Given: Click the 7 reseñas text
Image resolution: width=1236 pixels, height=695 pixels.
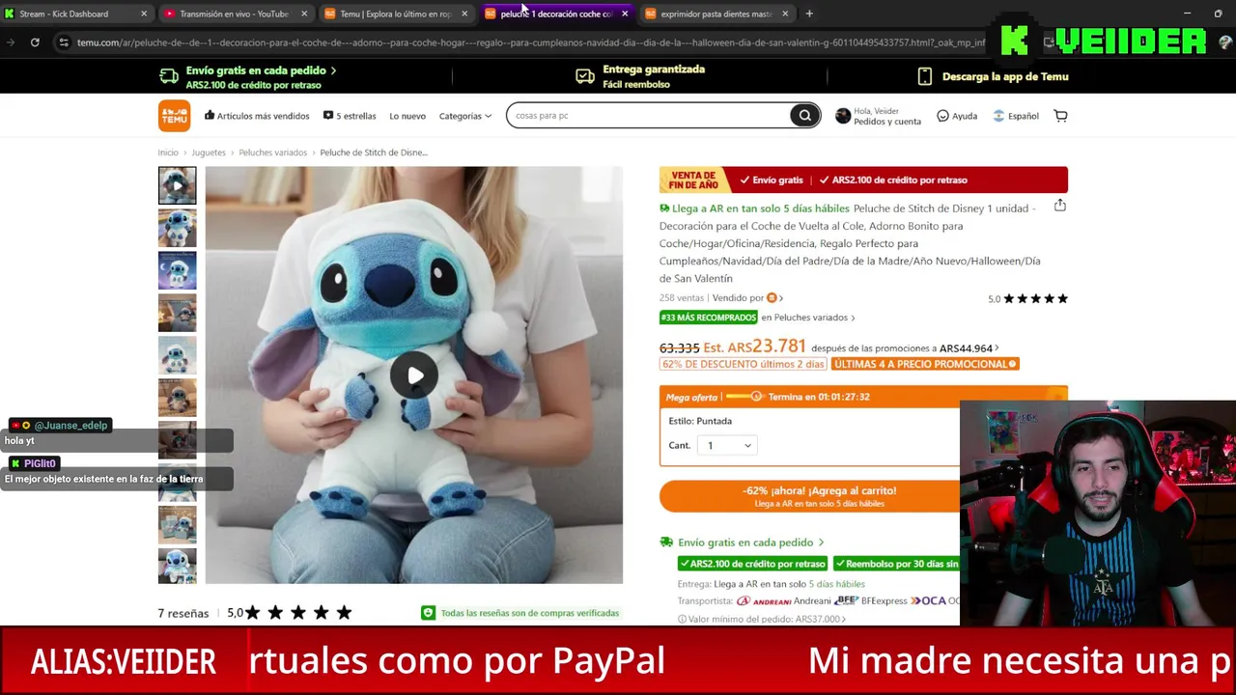Looking at the screenshot, I should click(183, 613).
